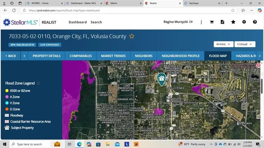Click the A Zone magenta swatch
Screen dimensions: 264x148
tap(7, 97)
